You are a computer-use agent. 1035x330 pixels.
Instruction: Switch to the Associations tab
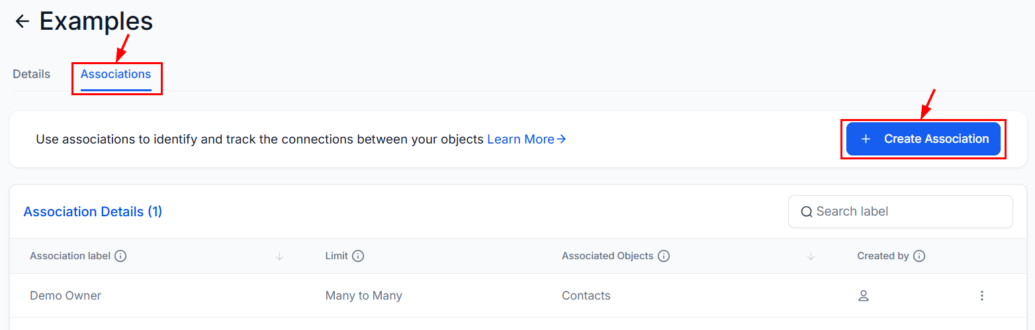coord(116,74)
